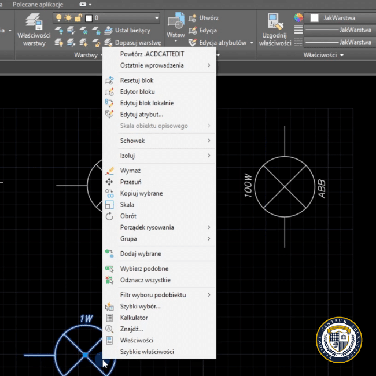
Task: Open the Edycja atrybutów dropdown arrow
Action: click(x=252, y=43)
